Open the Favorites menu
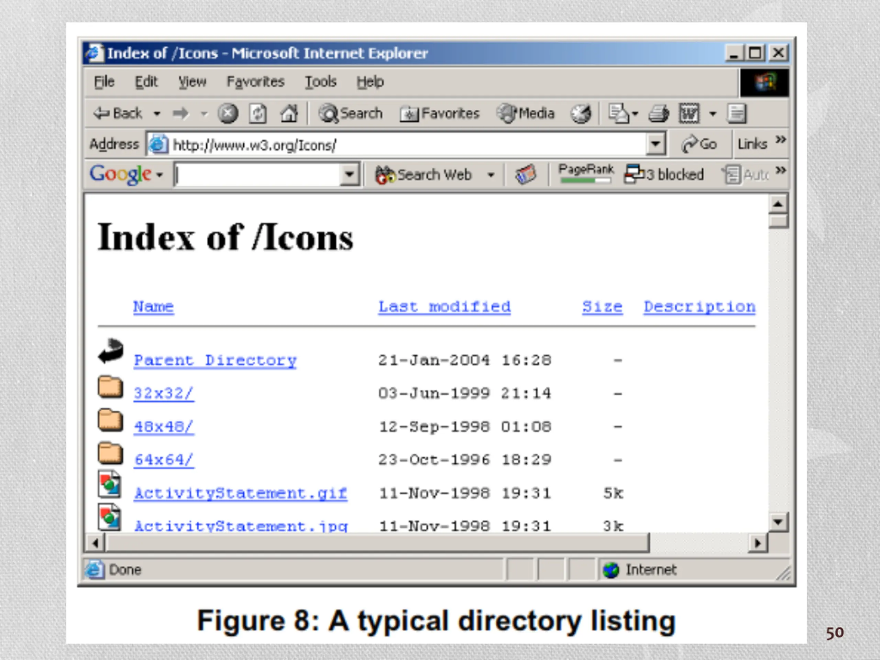The height and width of the screenshot is (660, 880). (x=255, y=82)
